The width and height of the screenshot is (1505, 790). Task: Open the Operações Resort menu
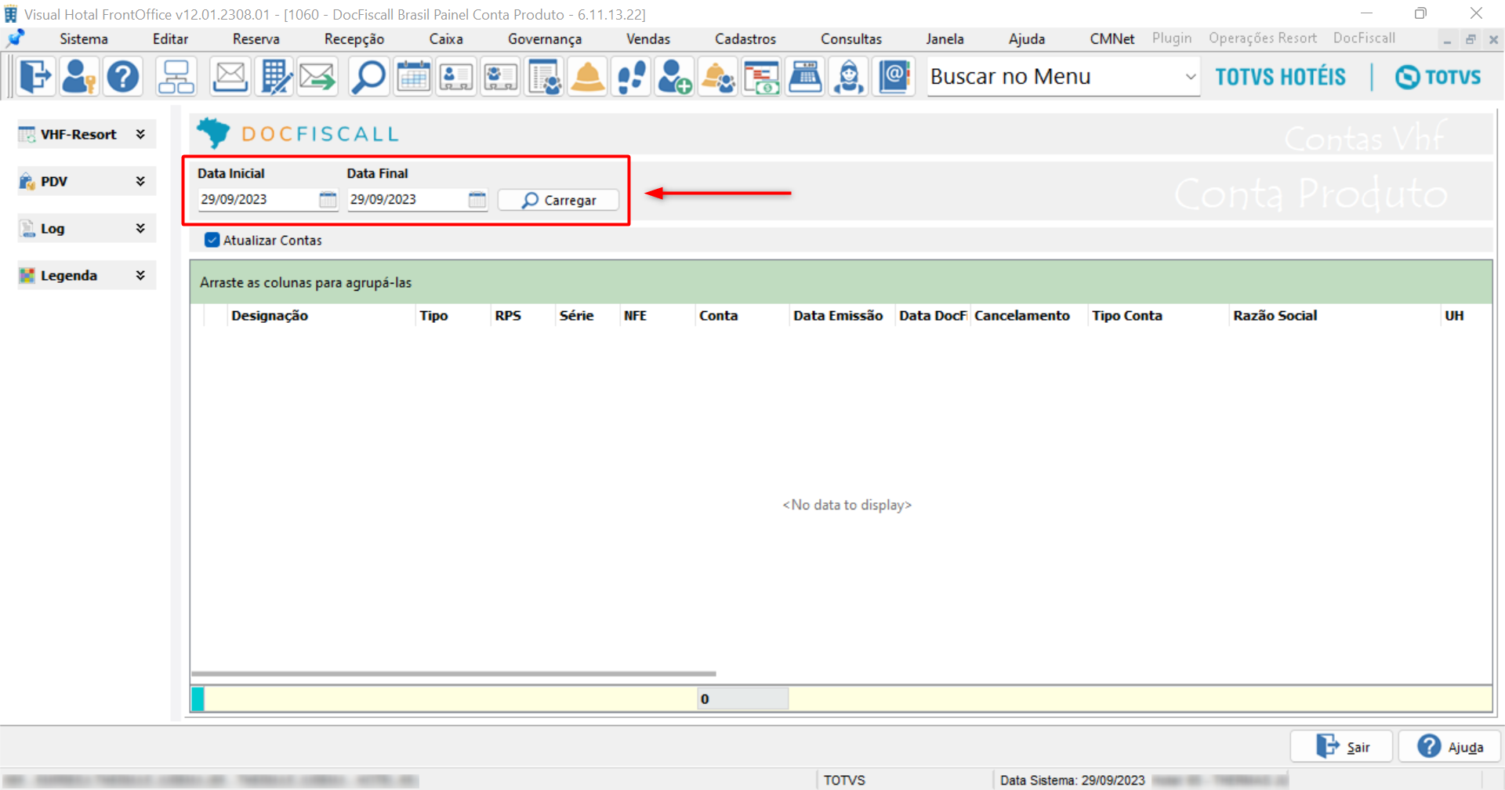tap(1263, 38)
